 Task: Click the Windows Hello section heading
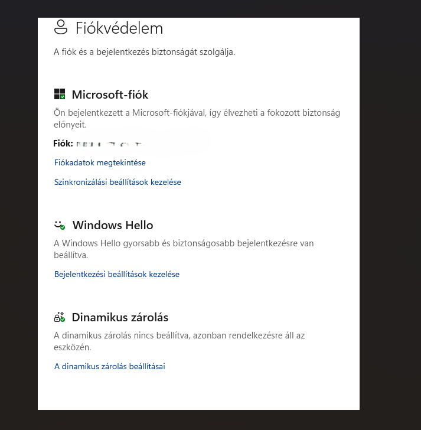[x=113, y=225]
